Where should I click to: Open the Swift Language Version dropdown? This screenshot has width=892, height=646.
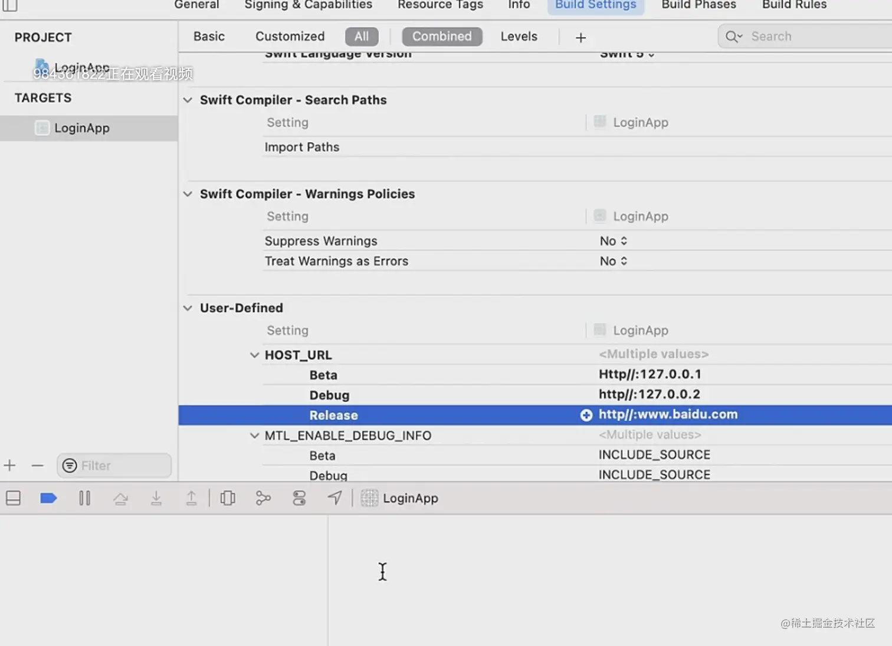click(627, 54)
